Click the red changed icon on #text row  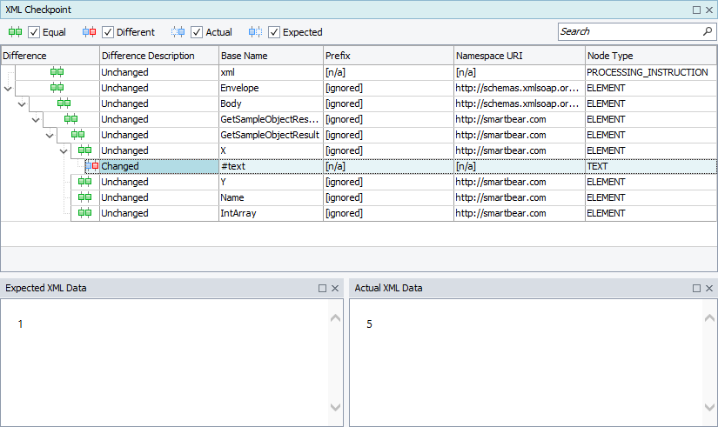pos(92,166)
